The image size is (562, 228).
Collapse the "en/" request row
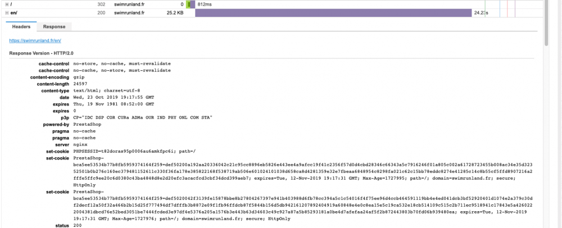pos(7,12)
